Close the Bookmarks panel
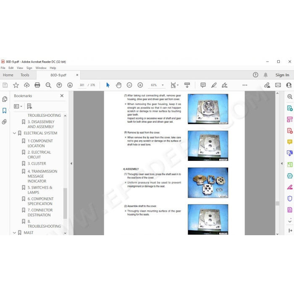 [62, 96]
